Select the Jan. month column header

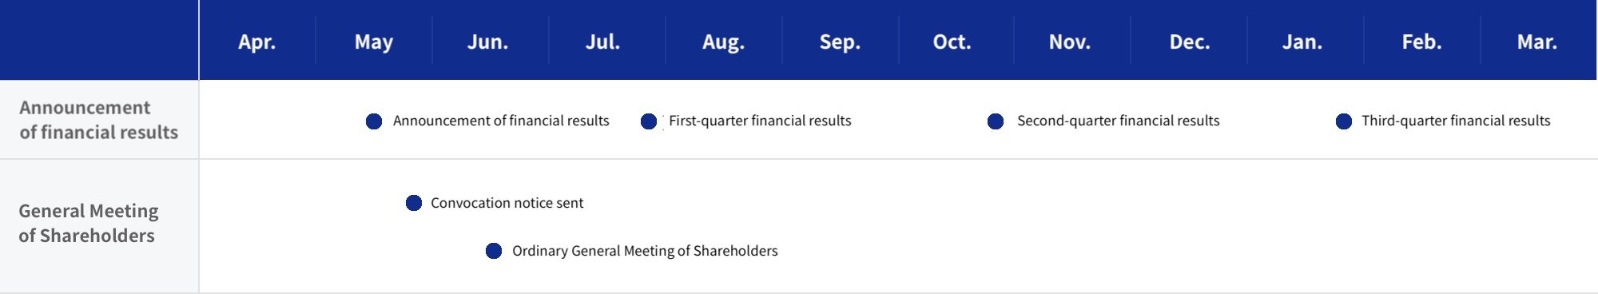[1302, 42]
